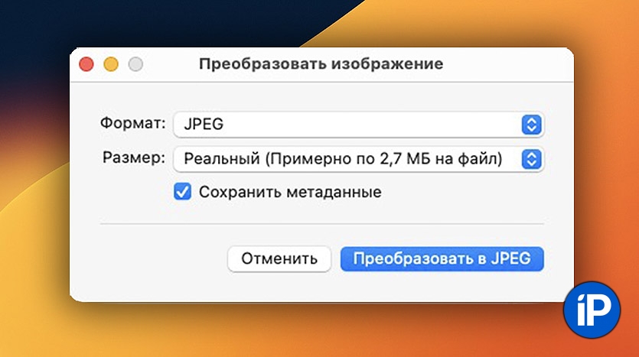Minimize the dialog using the yellow button

pyautogui.click(x=111, y=64)
